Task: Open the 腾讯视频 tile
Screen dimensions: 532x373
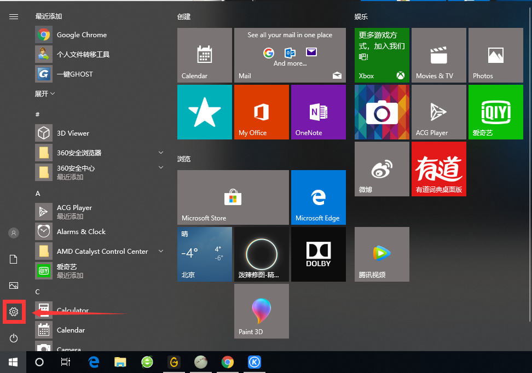Action: (x=382, y=254)
